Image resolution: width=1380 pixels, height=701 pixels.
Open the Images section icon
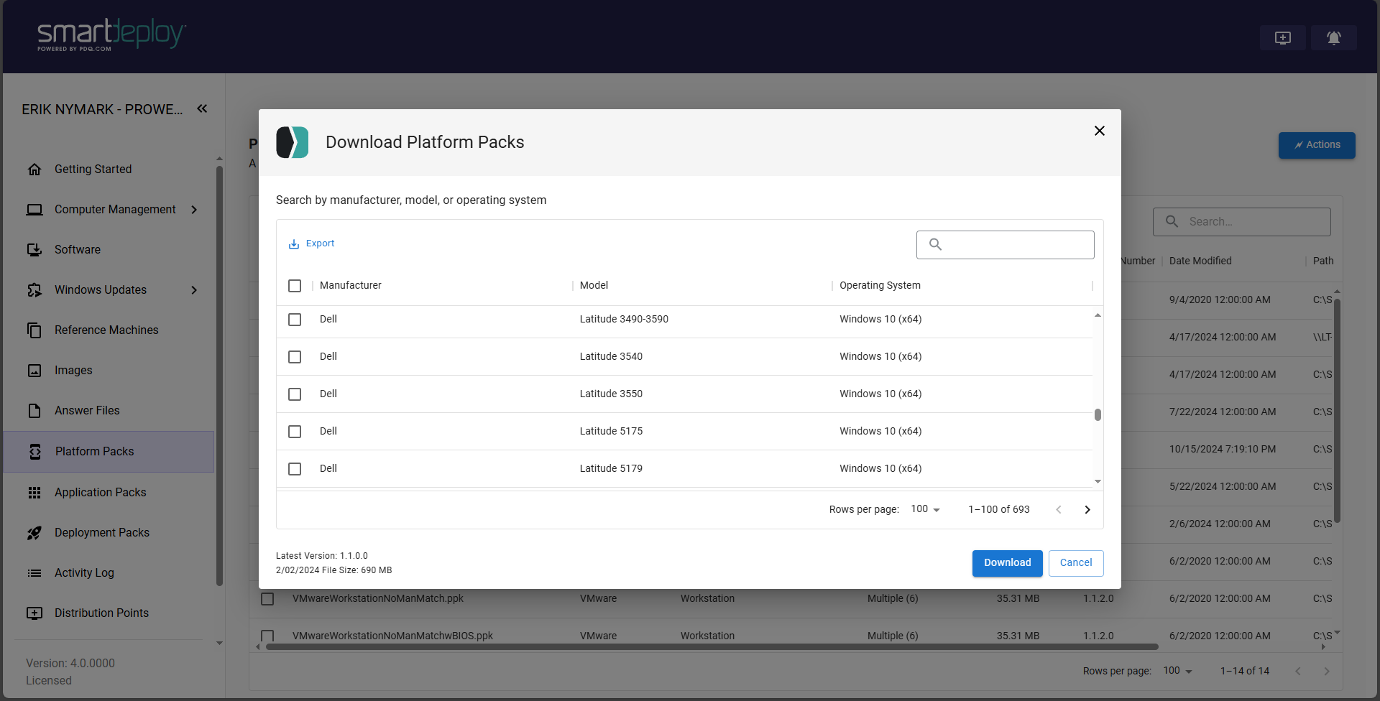[34, 370]
